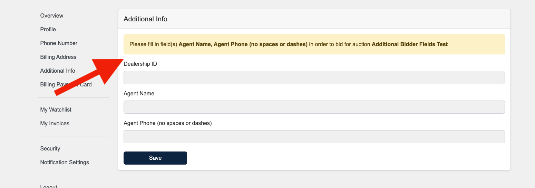535x188 pixels.
Task: Select Additional Info in the sidebar
Action: pos(58,71)
